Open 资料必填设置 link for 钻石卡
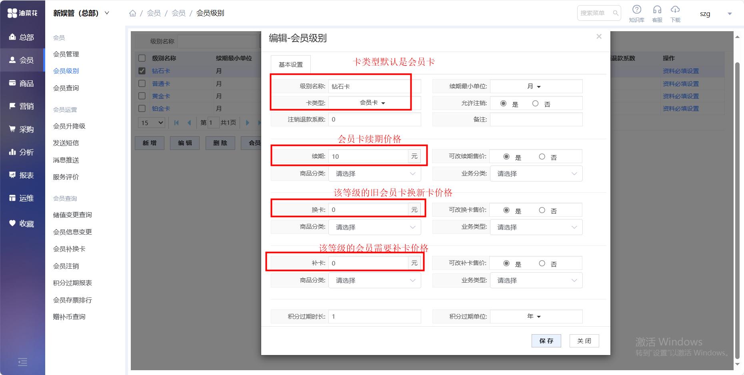Image resolution: width=744 pixels, height=375 pixels. click(681, 71)
